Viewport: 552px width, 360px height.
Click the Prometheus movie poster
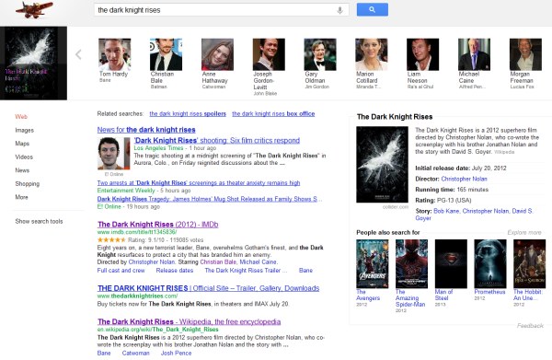(x=490, y=264)
